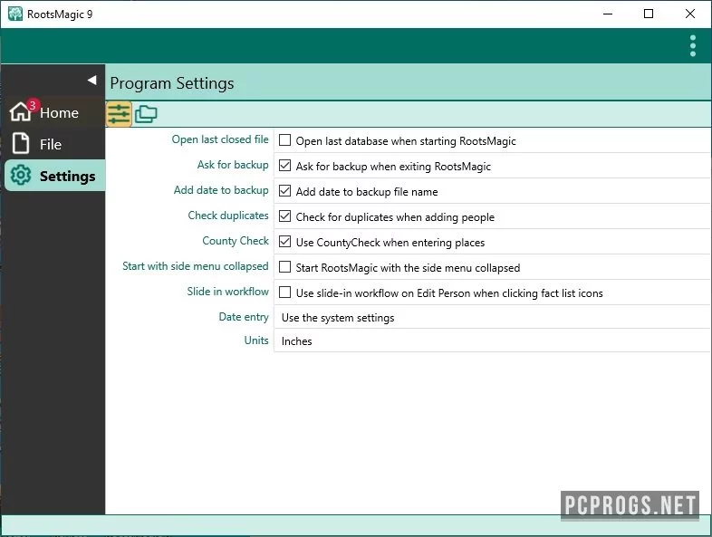
Task: Open the File page in the sidebar
Action: click(x=53, y=144)
